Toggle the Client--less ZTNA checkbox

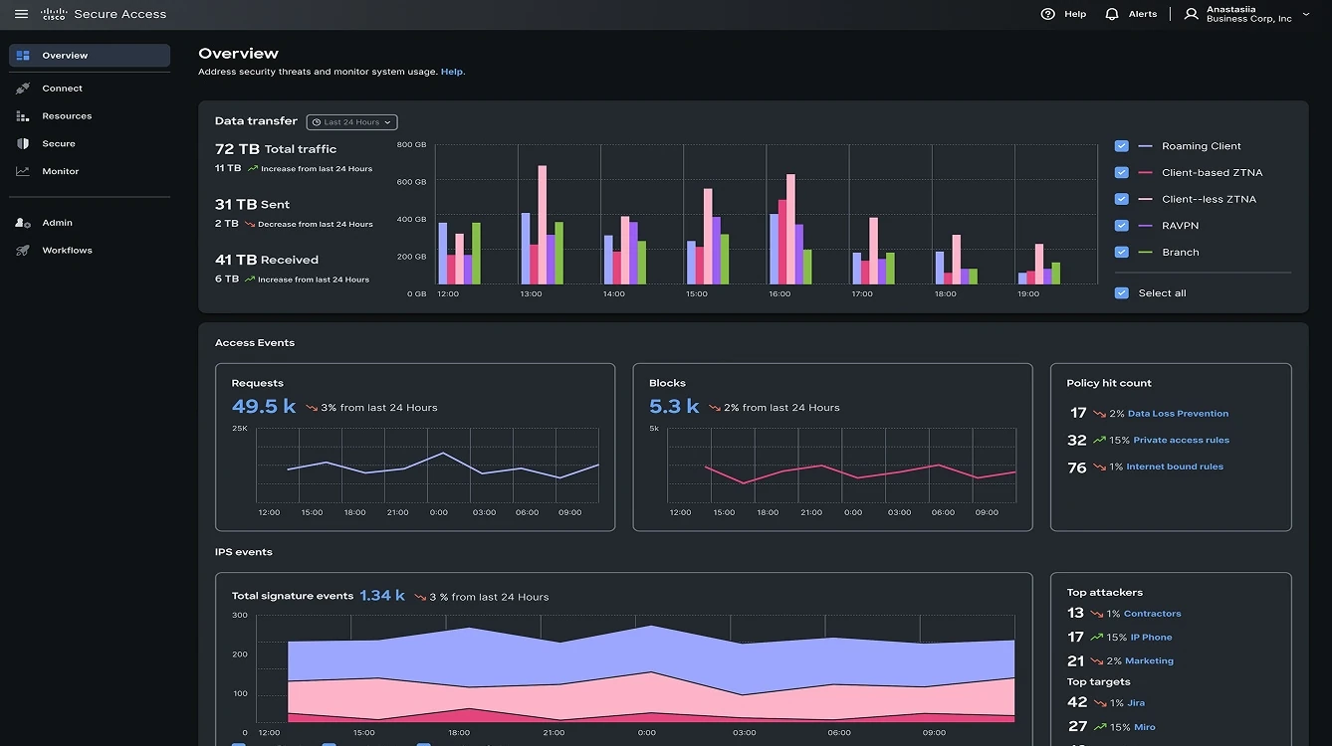(1122, 199)
